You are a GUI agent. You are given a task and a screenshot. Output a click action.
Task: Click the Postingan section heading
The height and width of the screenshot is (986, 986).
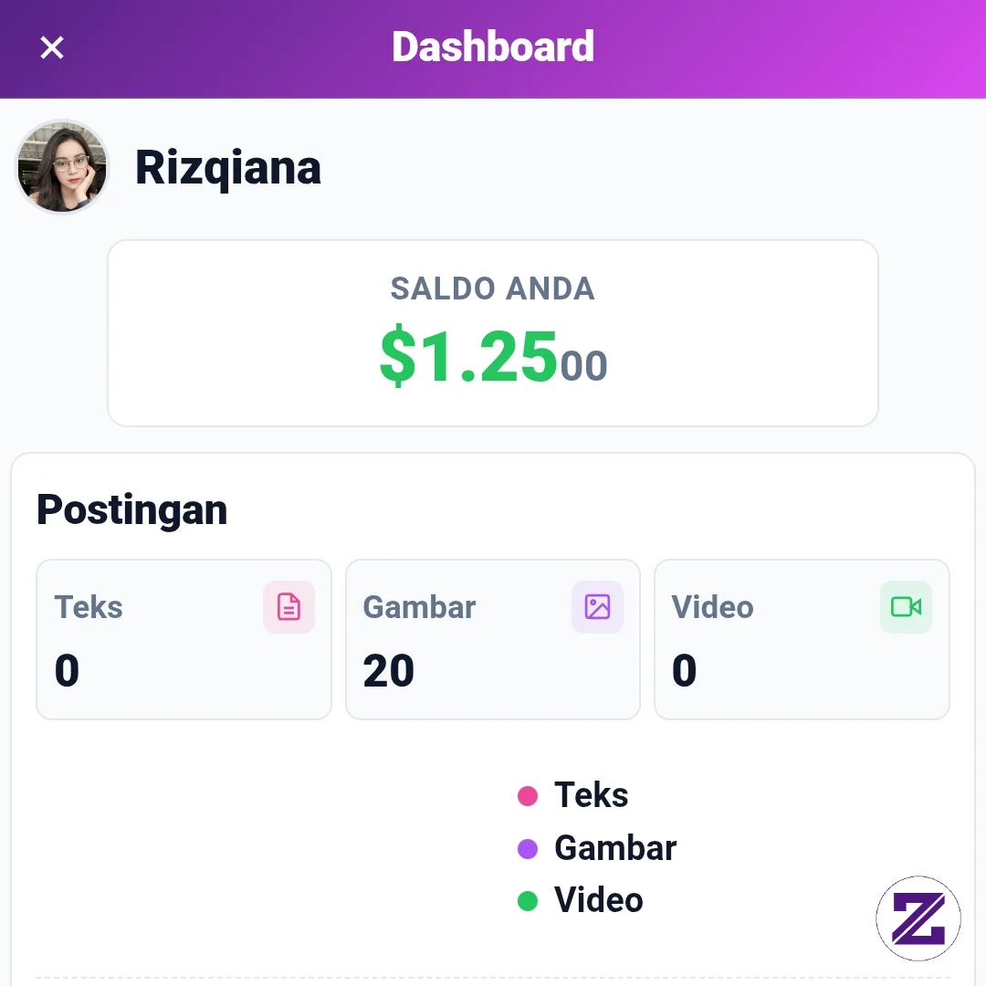coord(132,510)
